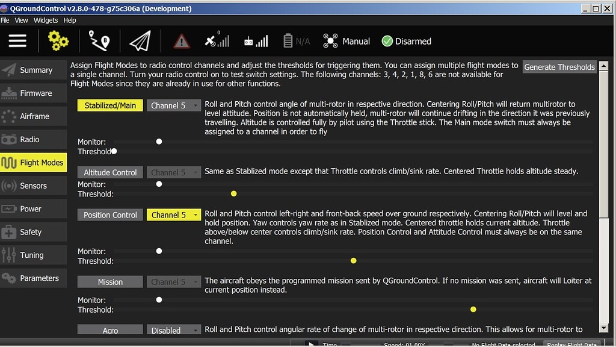The image size is (616, 347).
Task: Open Mission channel dropdown
Action: coord(174,282)
